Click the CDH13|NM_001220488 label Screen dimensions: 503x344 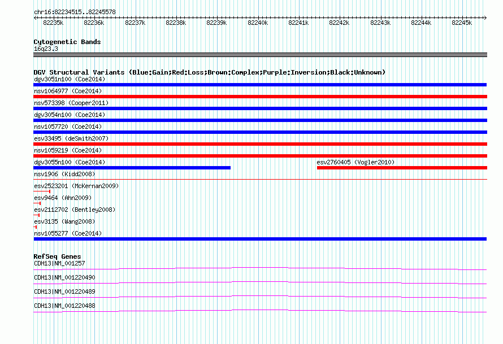(64, 306)
